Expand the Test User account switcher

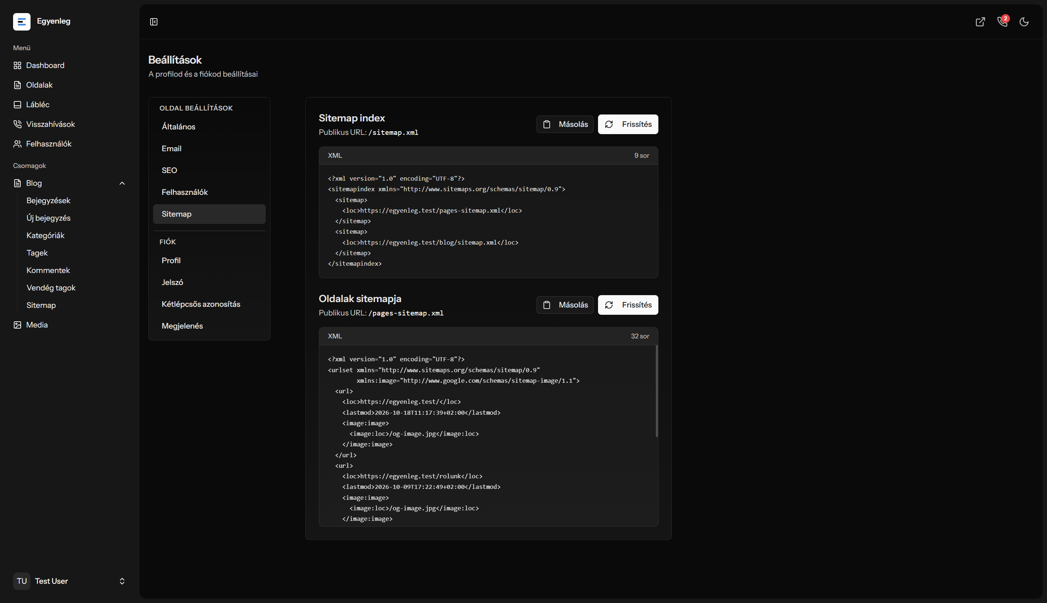point(122,581)
